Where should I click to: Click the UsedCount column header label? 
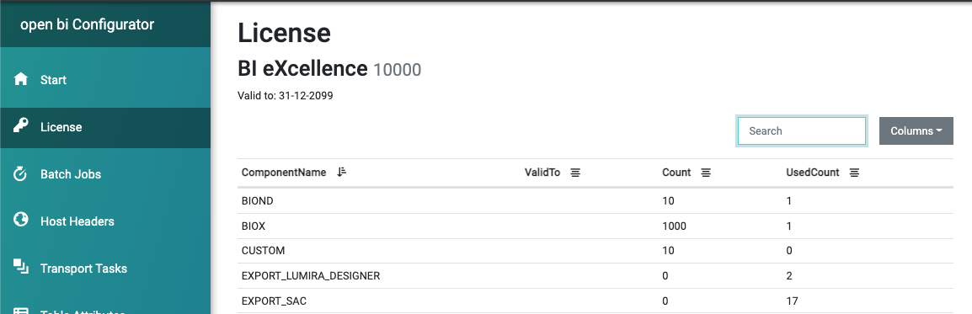tap(813, 173)
